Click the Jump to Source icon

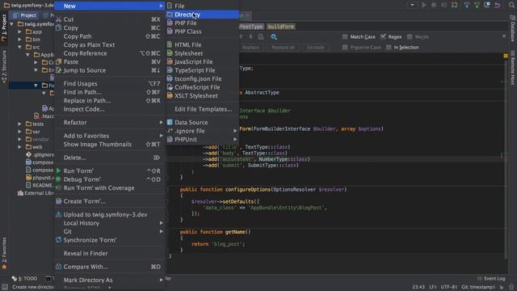[59, 70]
